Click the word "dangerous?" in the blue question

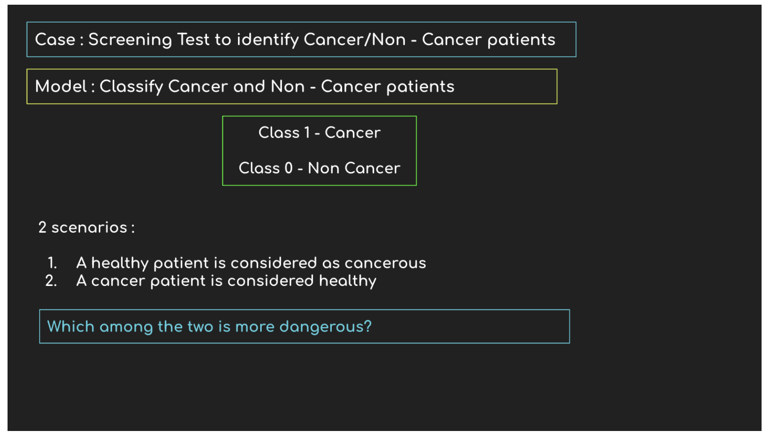325,326
